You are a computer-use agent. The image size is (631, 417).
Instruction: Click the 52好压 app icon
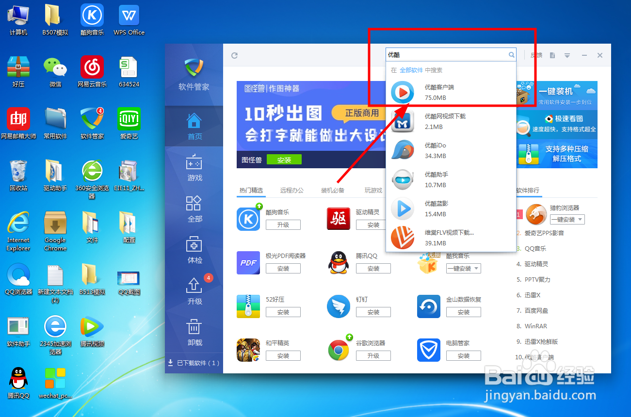tap(249, 306)
